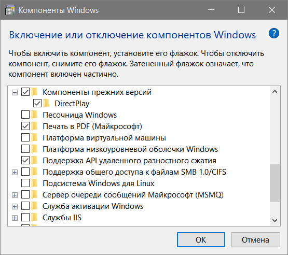This screenshot has width=288, height=255.
Task: Click folder icon beside Платформа виртуальной машины
Action: pos(35,137)
